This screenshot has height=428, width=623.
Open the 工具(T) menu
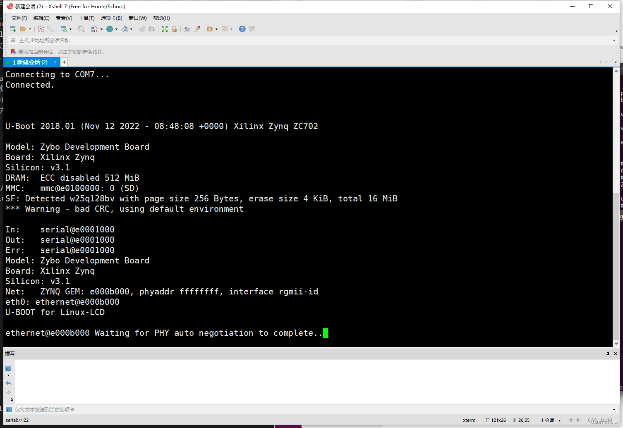tap(86, 18)
